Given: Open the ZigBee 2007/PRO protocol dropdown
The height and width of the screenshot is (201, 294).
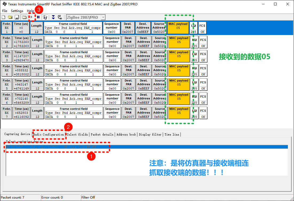Looking at the screenshot, I should (103, 17).
